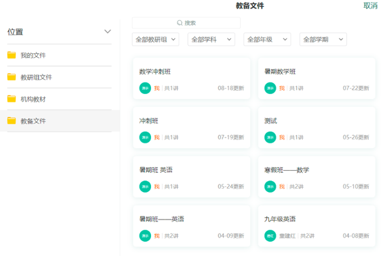Click the folder icon beside 教备文件

(12, 120)
